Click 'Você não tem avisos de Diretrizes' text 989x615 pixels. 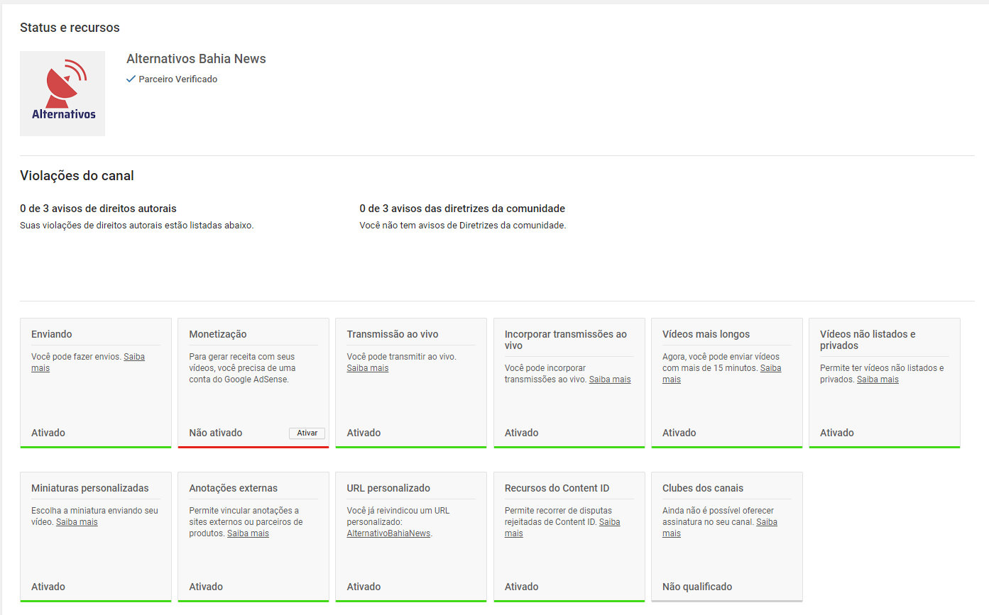pos(463,226)
